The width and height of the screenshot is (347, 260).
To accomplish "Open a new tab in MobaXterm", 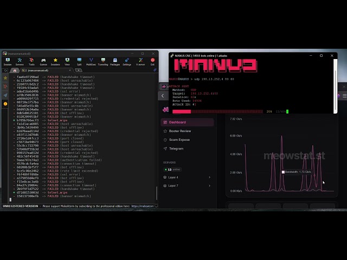I will (78, 70).
